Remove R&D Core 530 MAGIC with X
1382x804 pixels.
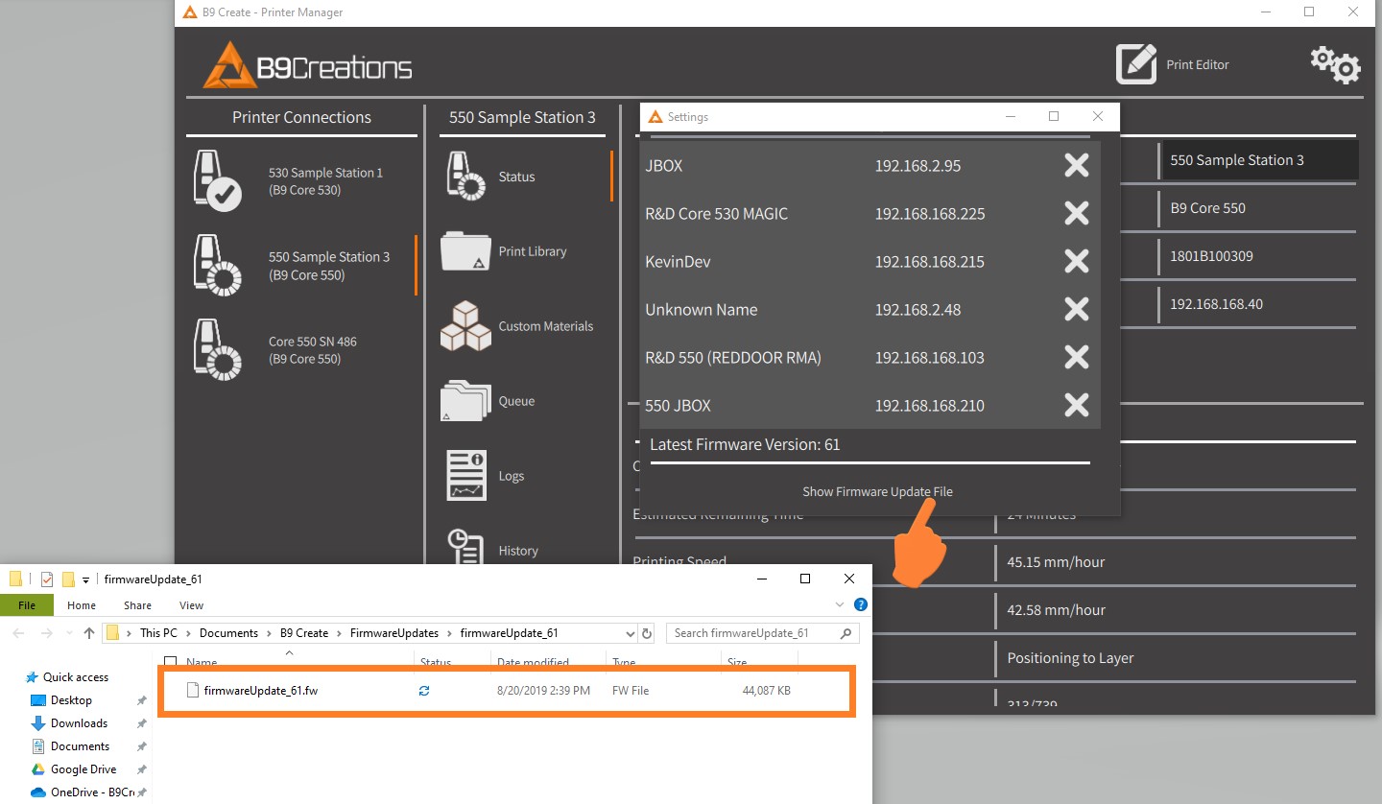[x=1077, y=213]
